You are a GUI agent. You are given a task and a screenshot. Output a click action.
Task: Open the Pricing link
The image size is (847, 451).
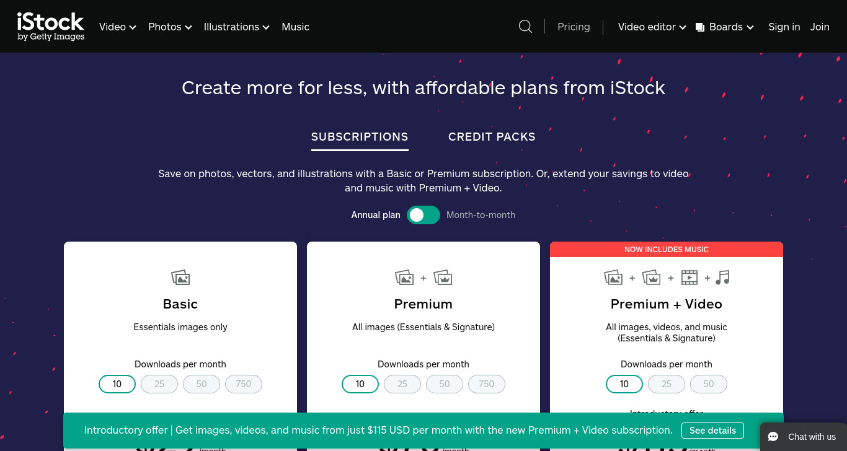(x=574, y=27)
